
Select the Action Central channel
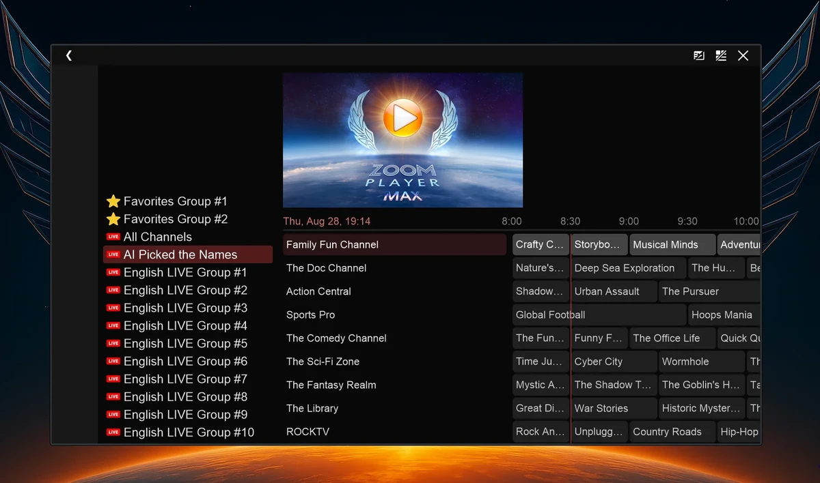pos(394,291)
